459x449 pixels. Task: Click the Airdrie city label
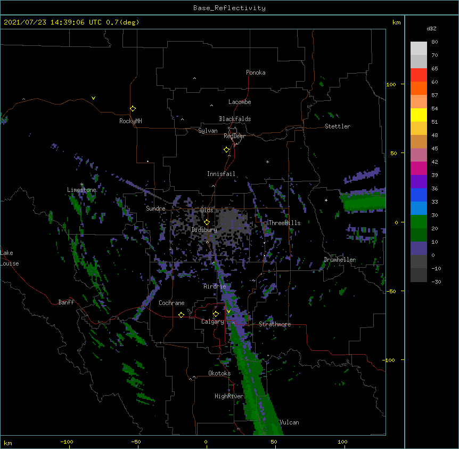(x=215, y=286)
